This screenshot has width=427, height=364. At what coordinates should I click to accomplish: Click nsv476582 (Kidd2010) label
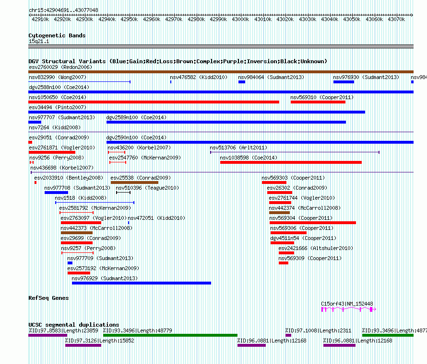pyautogui.click(x=199, y=77)
